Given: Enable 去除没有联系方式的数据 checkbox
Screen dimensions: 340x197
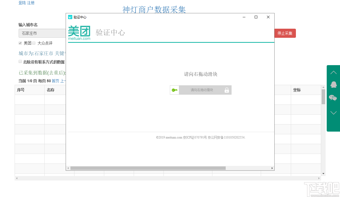Looking at the screenshot, I should coord(20,61).
